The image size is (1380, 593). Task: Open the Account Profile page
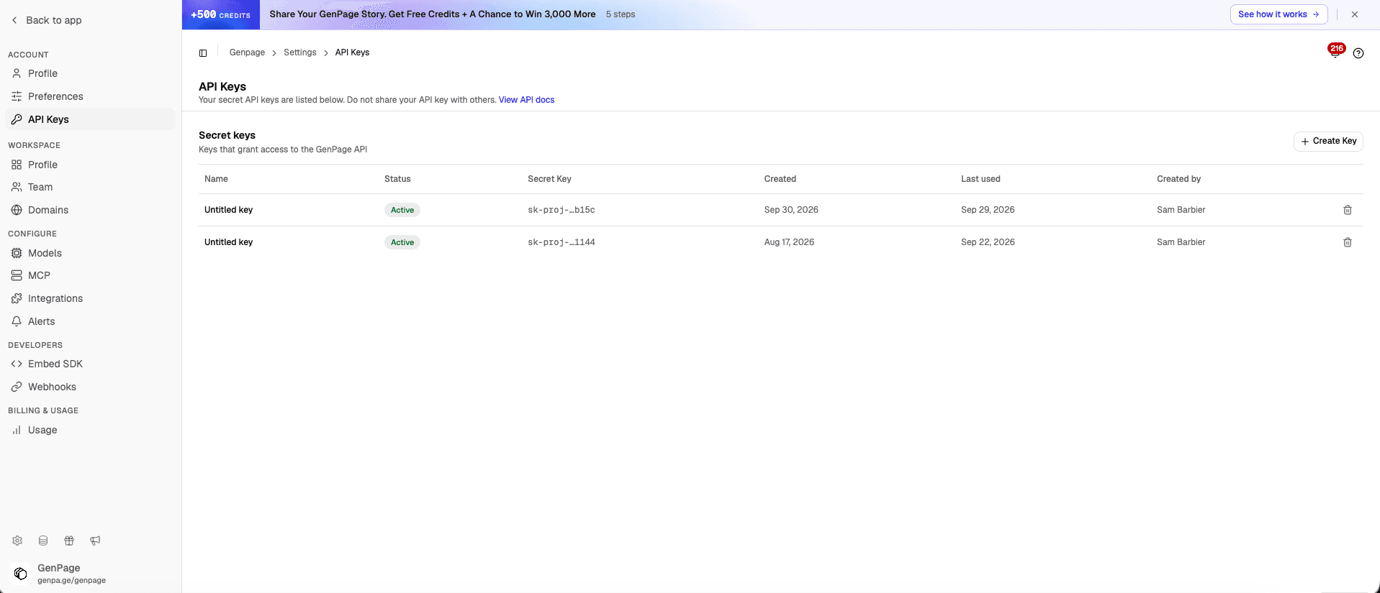tap(90, 73)
